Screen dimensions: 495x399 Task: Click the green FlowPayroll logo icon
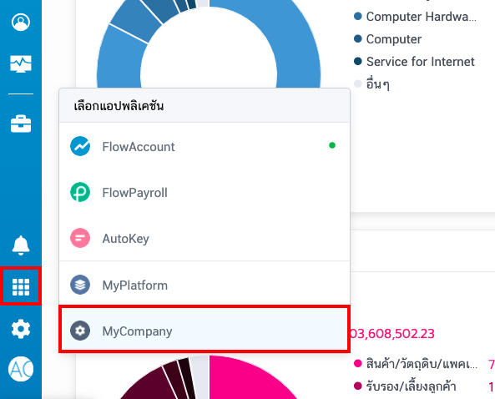(x=80, y=192)
